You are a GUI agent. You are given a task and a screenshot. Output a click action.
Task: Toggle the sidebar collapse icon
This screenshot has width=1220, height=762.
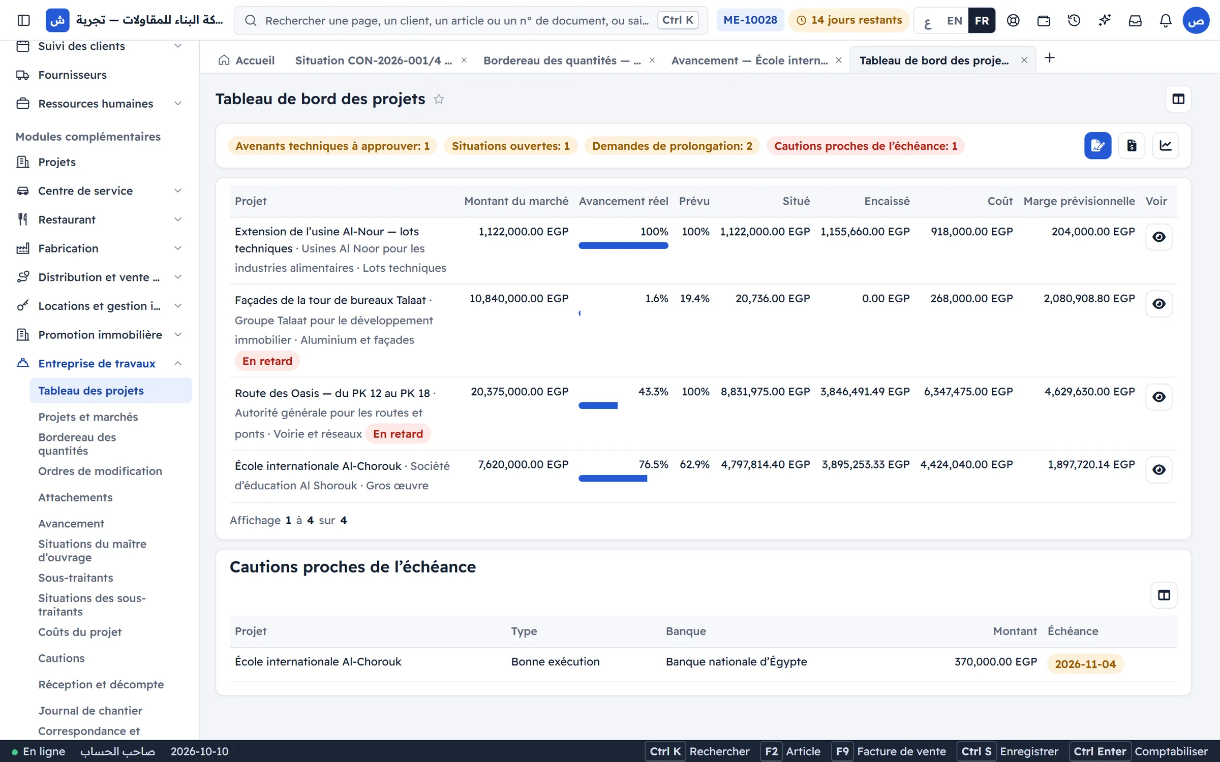pyautogui.click(x=24, y=20)
